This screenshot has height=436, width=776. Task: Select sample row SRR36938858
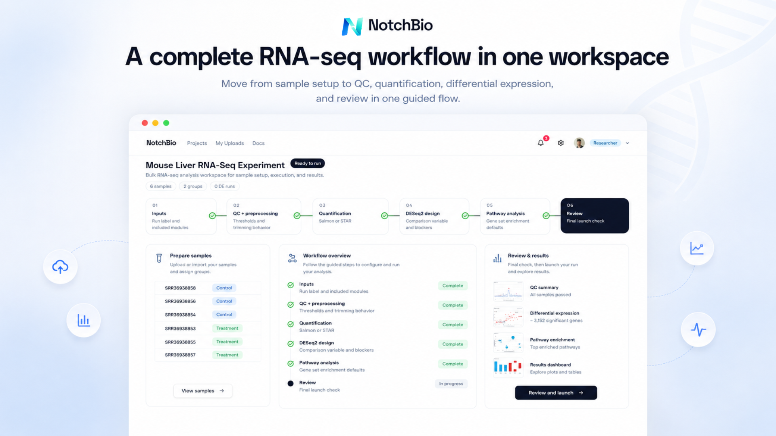208,288
